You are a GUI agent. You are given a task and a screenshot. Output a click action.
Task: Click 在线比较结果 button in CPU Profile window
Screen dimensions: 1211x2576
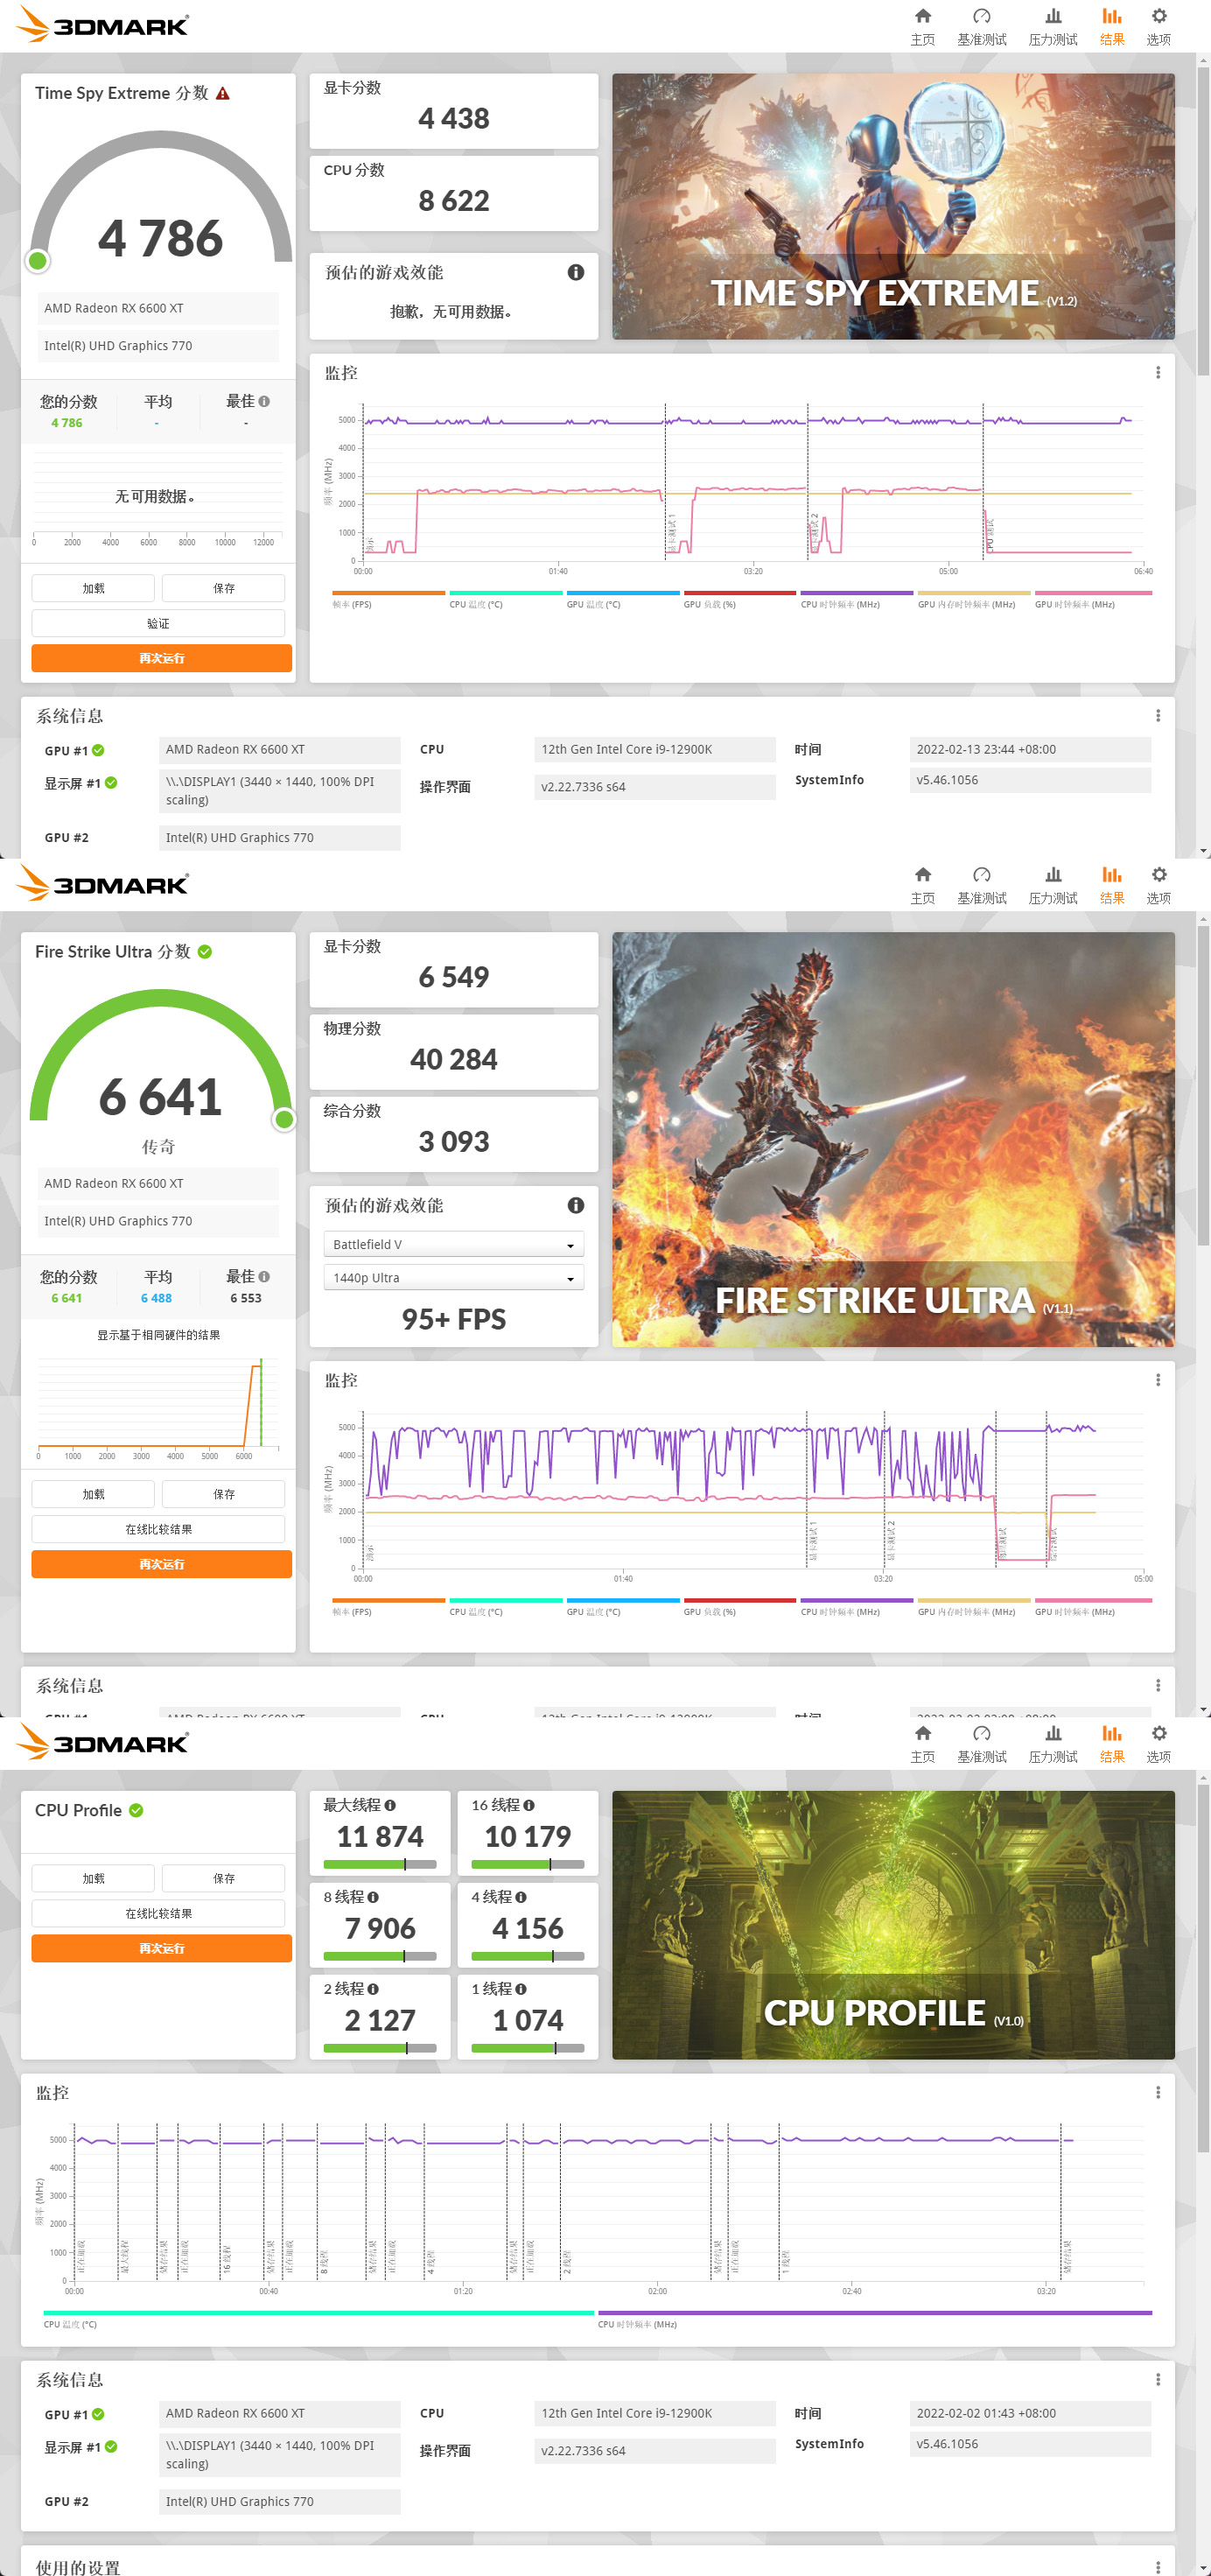coord(158,1913)
